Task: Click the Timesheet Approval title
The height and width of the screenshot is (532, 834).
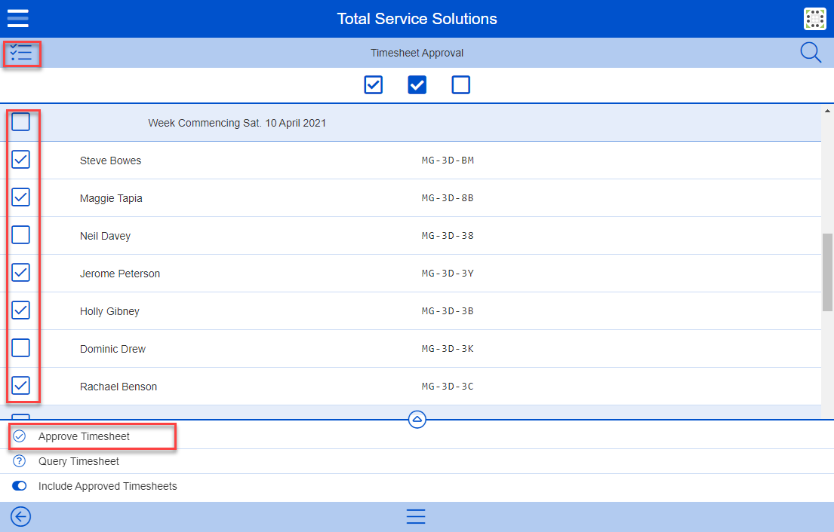Action: (417, 53)
